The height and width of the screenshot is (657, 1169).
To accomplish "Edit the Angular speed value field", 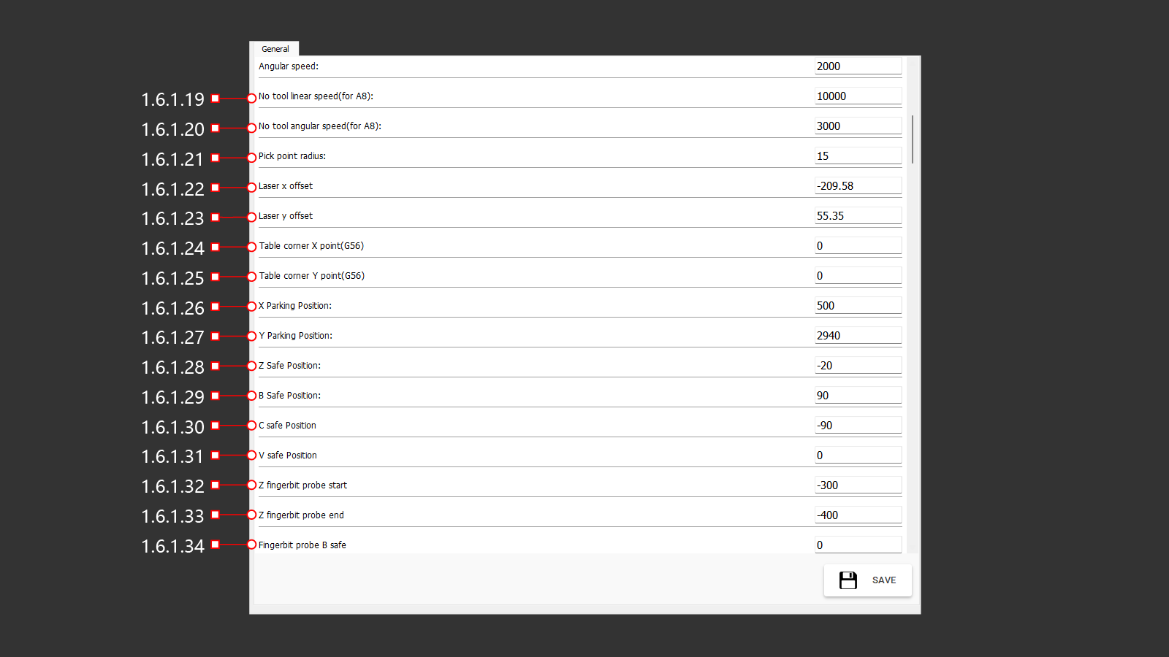I will [x=858, y=66].
